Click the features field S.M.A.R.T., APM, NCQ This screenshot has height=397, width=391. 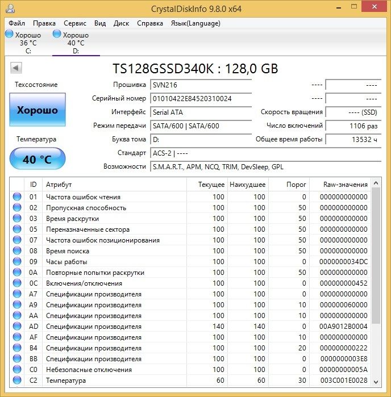pos(265,167)
